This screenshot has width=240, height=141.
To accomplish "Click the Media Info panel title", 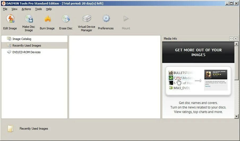I will point(170,39).
